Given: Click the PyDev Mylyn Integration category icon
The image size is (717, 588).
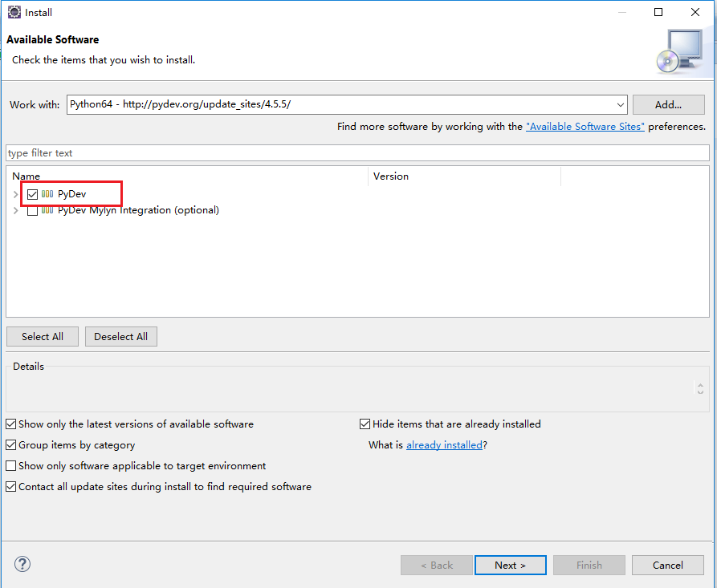Looking at the screenshot, I should (47, 210).
